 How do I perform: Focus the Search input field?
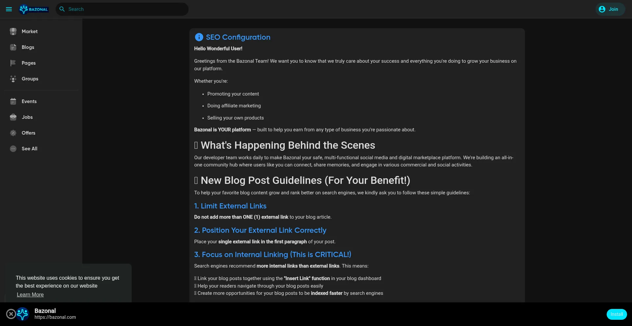122,9
